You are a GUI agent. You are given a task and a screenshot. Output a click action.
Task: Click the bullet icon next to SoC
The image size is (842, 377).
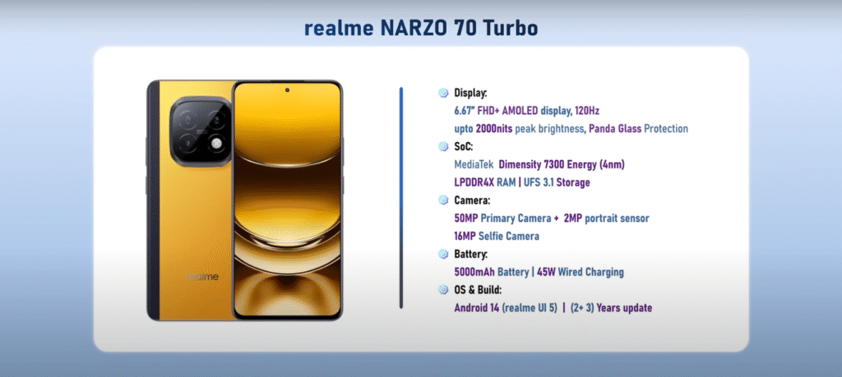tap(443, 146)
